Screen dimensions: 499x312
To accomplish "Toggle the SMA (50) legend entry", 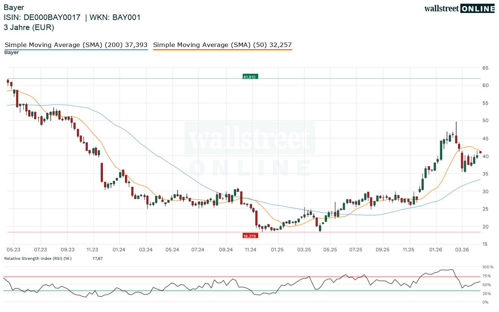I will click(222, 45).
